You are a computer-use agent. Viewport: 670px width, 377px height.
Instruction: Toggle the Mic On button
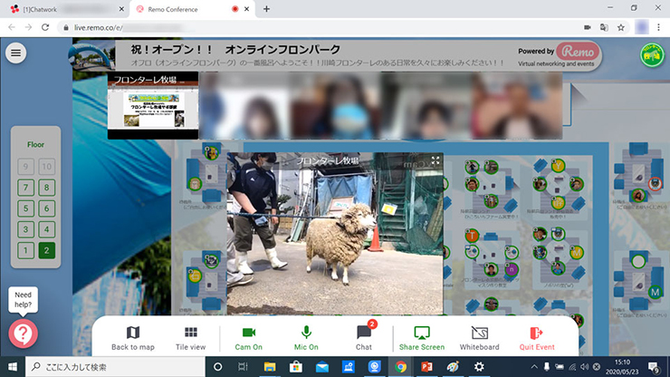(x=306, y=338)
